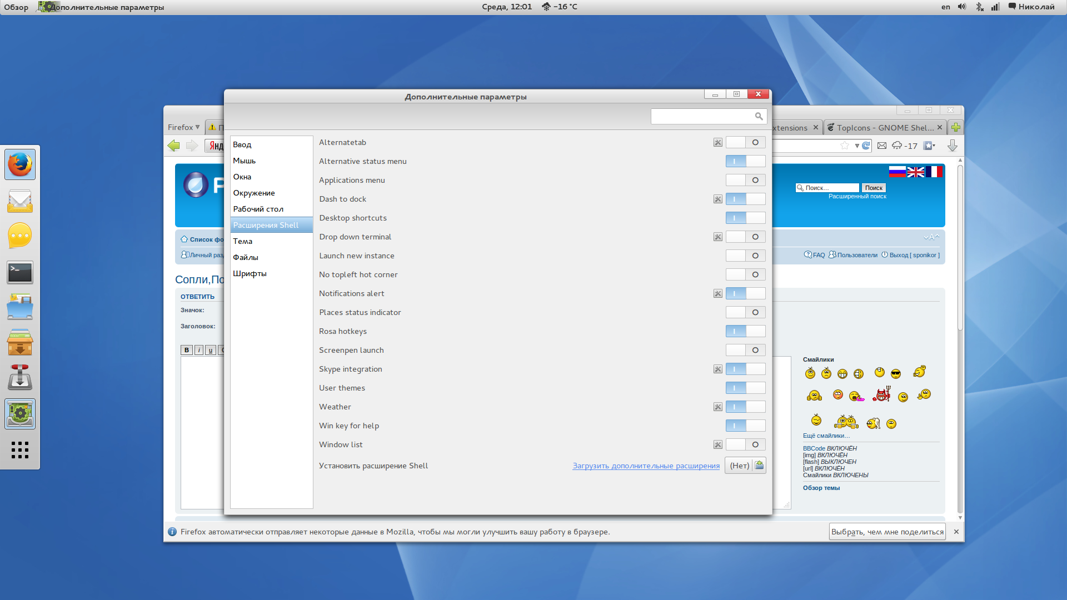Open Weather extension settings icon
The width and height of the screenshot is (1067, 600).
[x=718, y=407]
